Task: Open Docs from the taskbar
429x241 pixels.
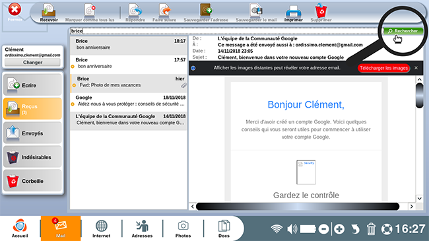Action: 224,228
